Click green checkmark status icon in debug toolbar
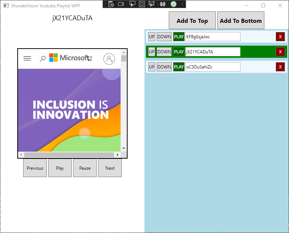The height and width of the screenshot is (233, 289). [x=174, y=4]
